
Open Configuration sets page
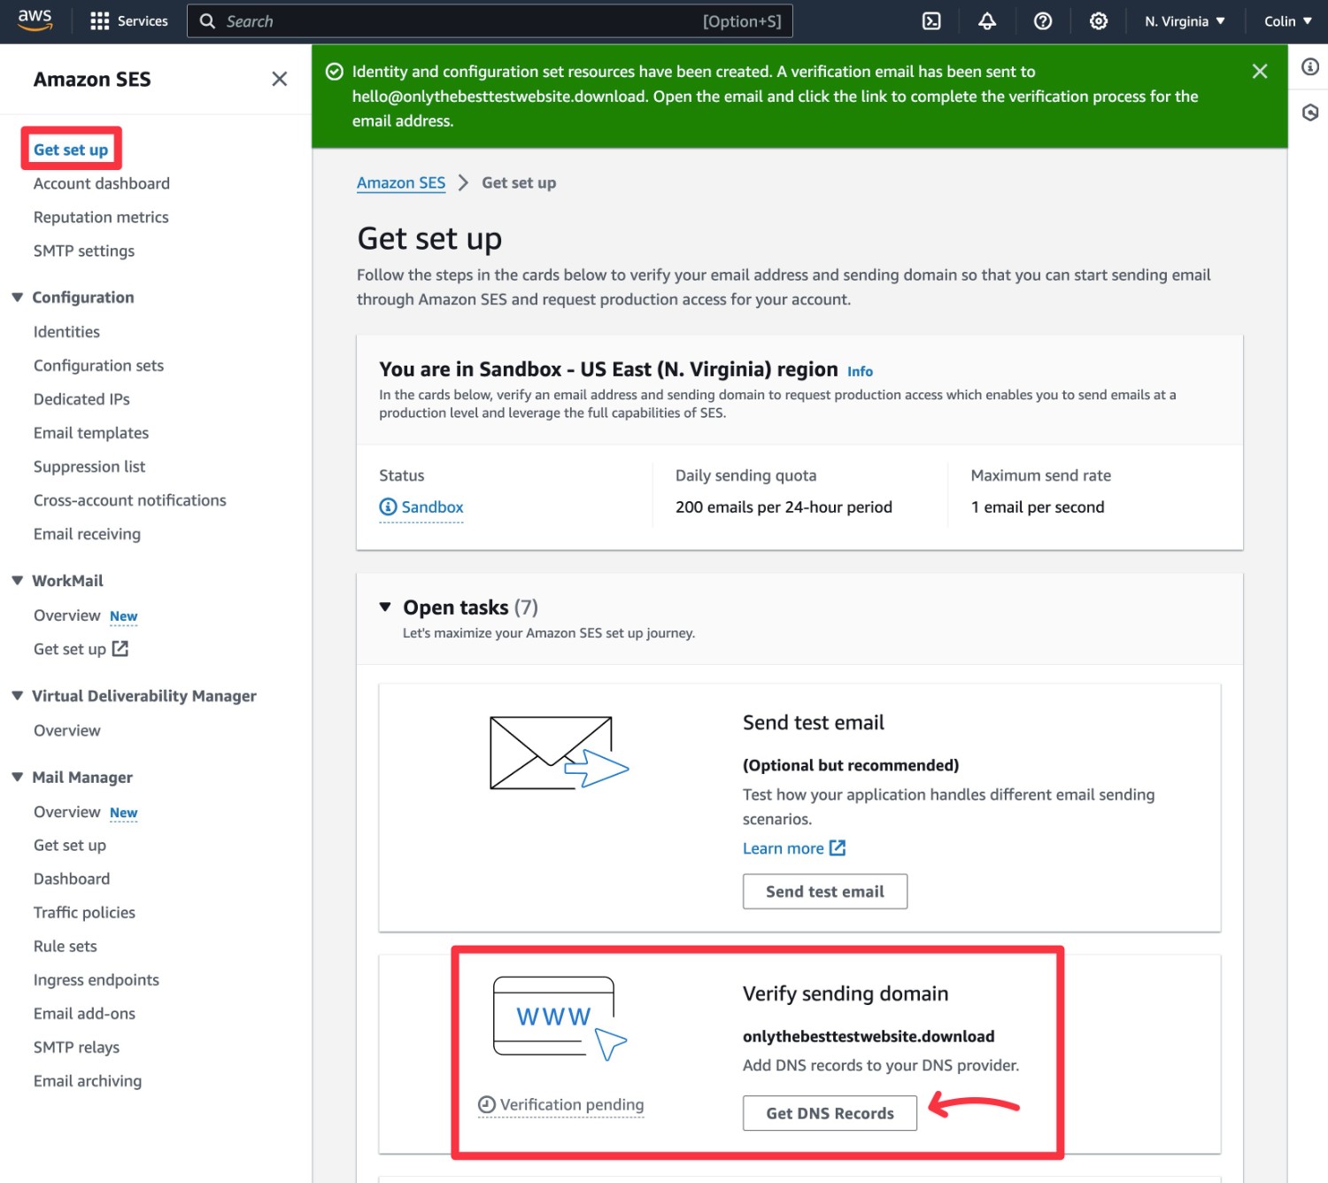pos(98,365)
